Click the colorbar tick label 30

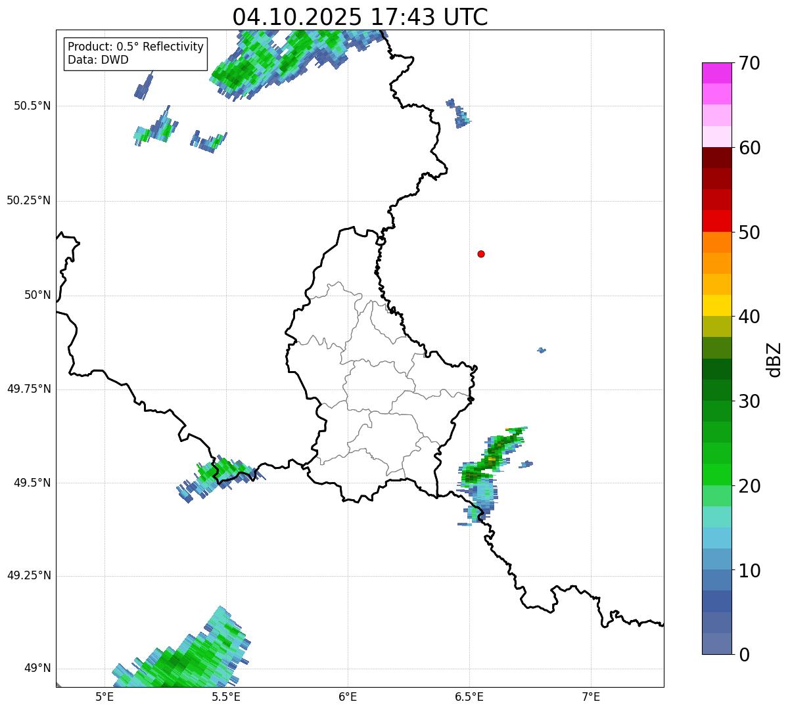749,402
